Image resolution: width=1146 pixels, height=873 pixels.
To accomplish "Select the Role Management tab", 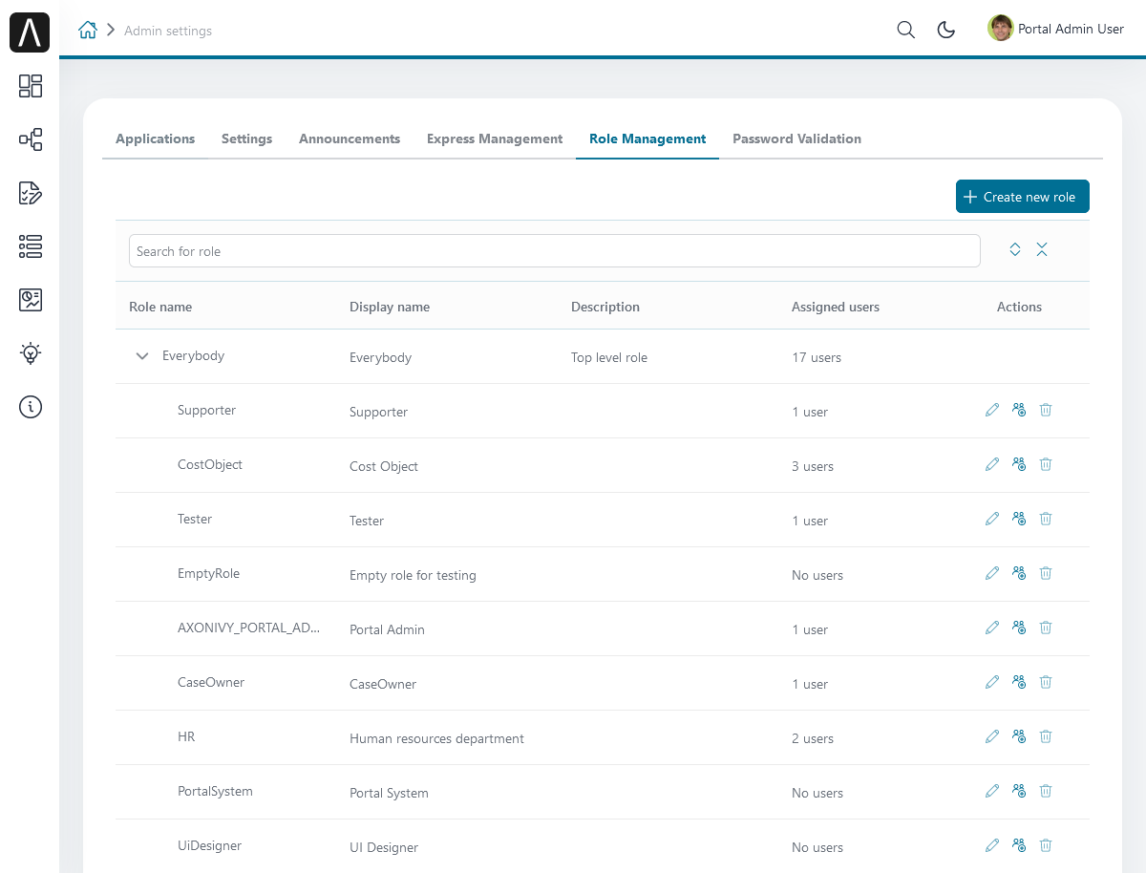I will [647, 138].
